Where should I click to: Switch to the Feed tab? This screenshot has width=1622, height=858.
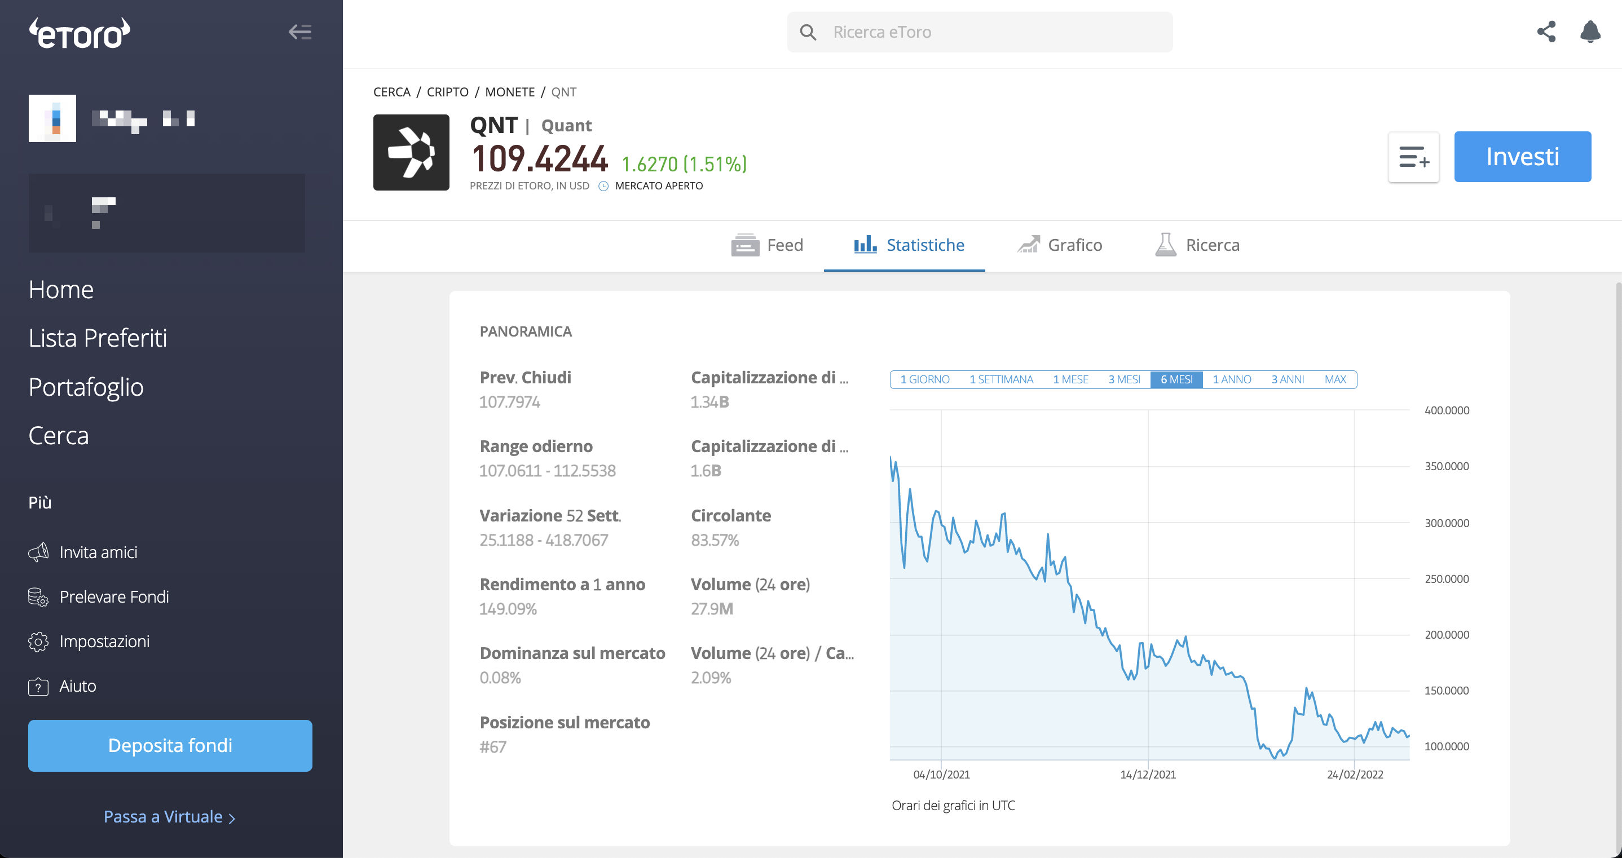coord(767,245)
